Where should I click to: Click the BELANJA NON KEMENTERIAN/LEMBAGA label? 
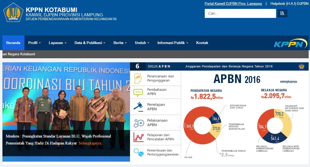click(x=291, y=149)
